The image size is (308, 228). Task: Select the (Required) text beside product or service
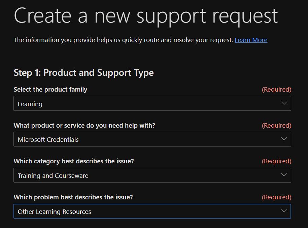pos(277,125)
